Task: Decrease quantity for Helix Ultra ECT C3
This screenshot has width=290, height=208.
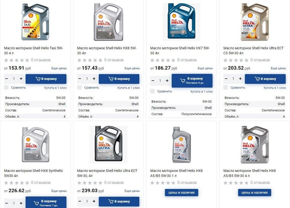Action: (x=226, y=79)
